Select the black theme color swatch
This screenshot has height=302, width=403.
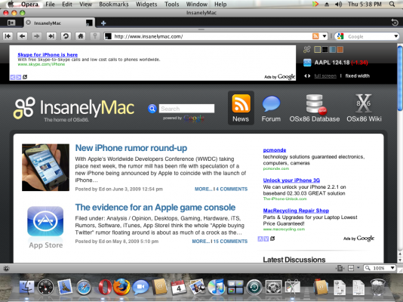click(x=325, y=50)
